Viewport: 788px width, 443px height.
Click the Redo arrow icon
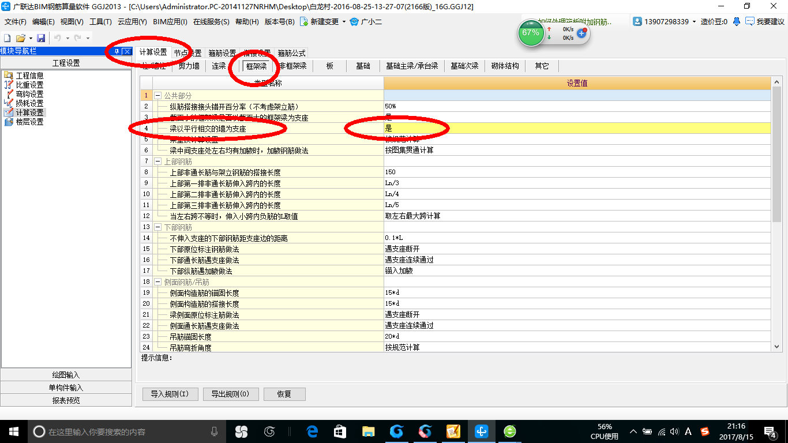[x=77, y=37]
